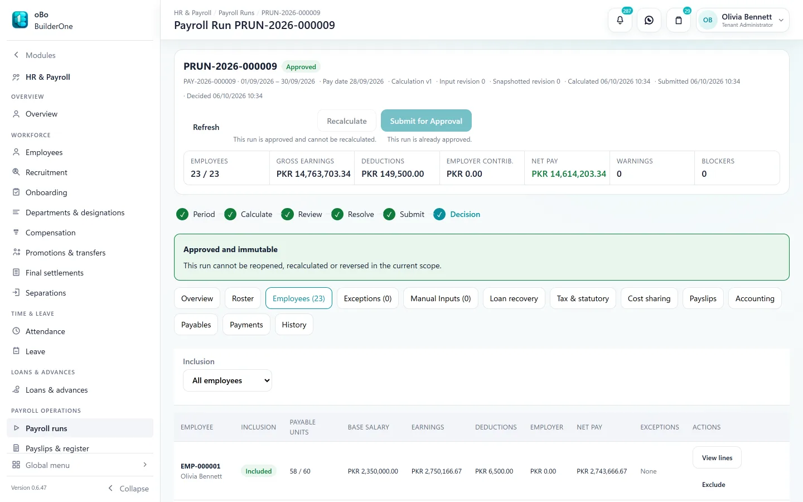This screenshot has width=803, height=502.
Task: Open the History tab
Action: click(x=294, y=325)
